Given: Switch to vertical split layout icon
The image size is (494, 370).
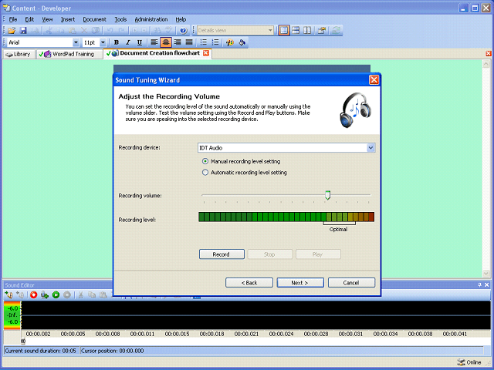Looking at the screenshot, I should tap(307, 31).
